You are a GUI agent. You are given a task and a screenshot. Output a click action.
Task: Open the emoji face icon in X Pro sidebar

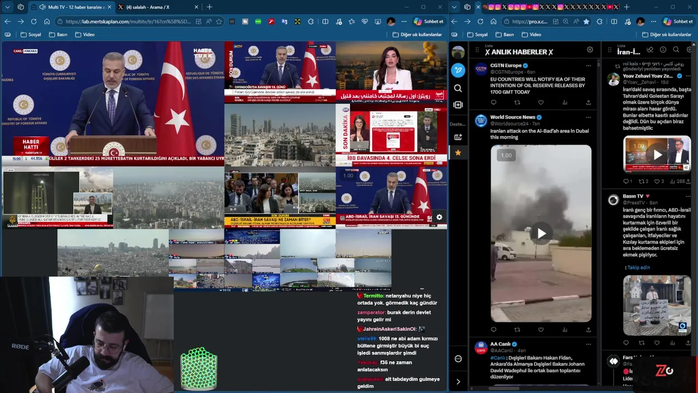(458, 359)
